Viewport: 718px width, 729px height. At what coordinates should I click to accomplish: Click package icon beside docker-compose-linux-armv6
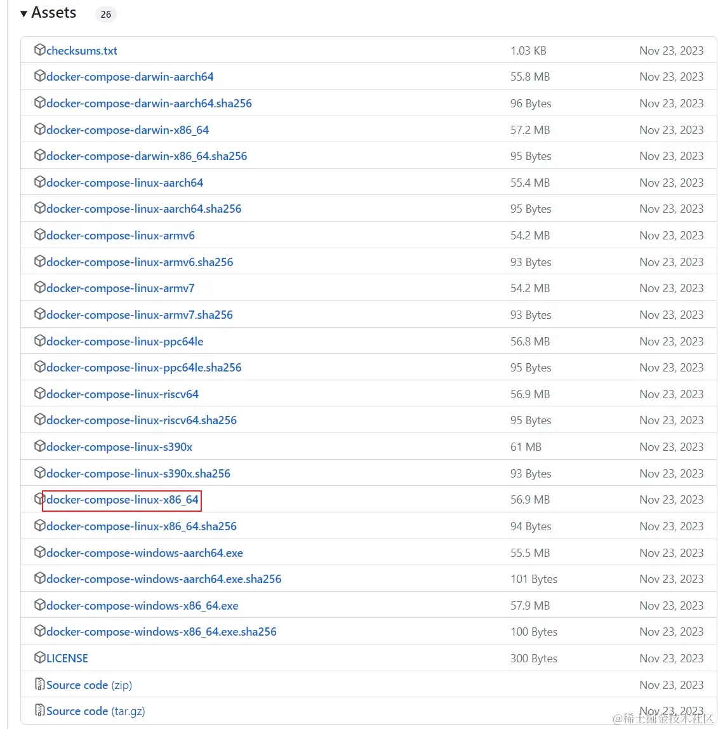click(x=40, y=234)
